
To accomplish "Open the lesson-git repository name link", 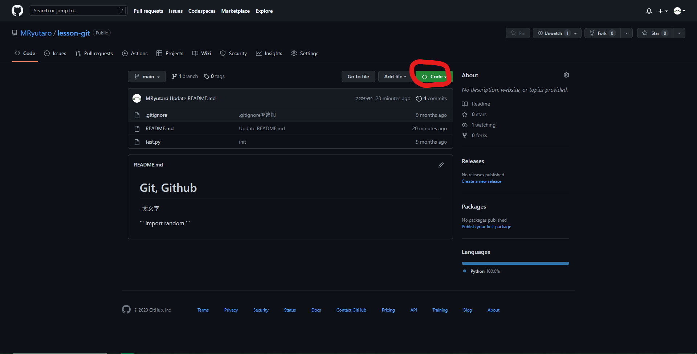I will point(74,33).
